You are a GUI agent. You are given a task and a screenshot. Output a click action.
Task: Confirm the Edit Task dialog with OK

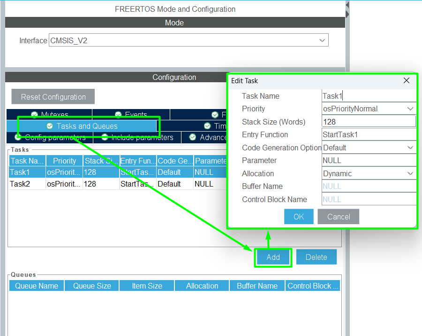pyautogui.click(x=299, y=217)
